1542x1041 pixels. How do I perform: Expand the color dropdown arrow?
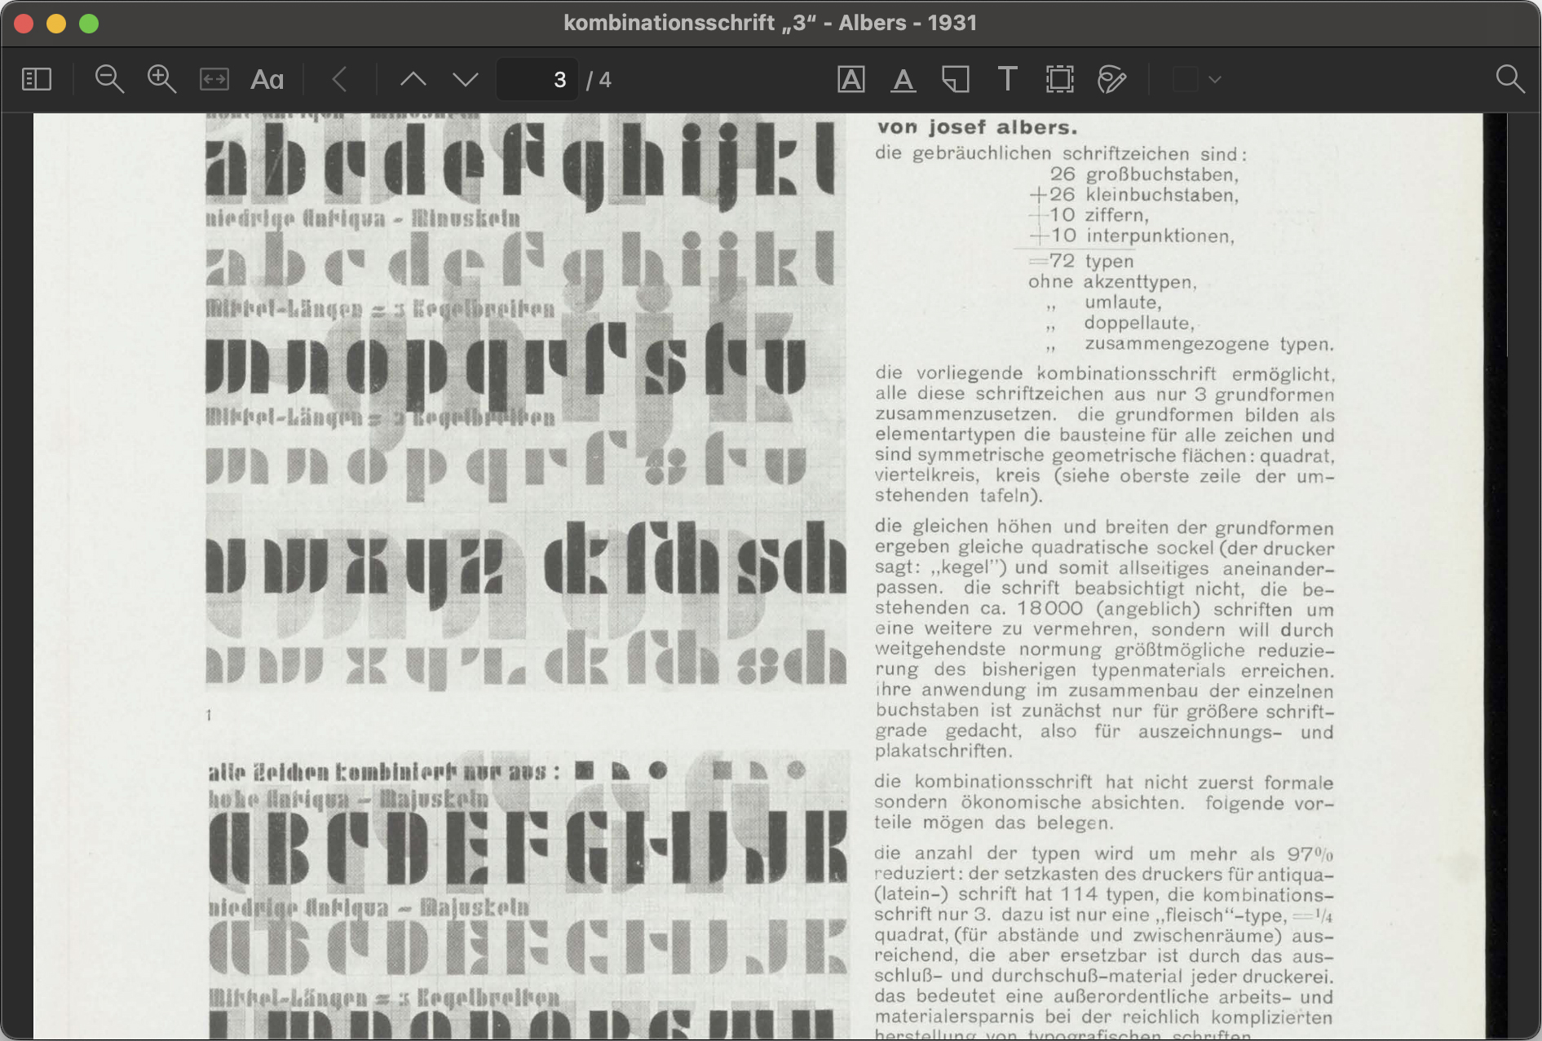point(1215,80)
